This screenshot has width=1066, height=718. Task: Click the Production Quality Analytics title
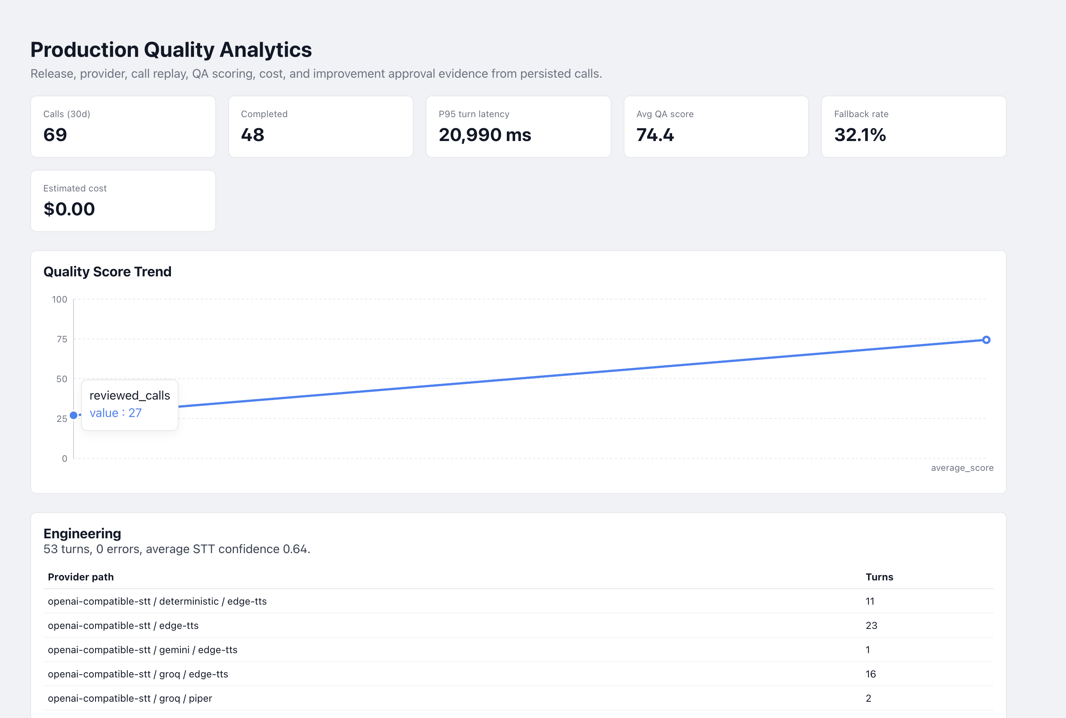(171, 49)
